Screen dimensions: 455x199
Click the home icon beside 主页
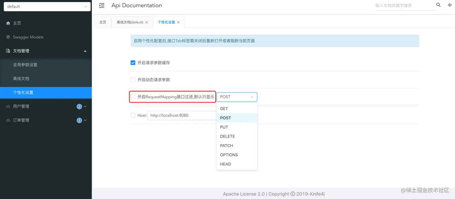8,23
